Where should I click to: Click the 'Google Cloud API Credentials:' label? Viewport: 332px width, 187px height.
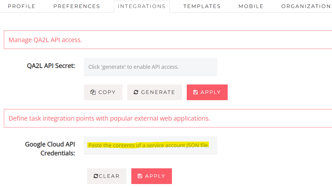[x=50, y=148]
